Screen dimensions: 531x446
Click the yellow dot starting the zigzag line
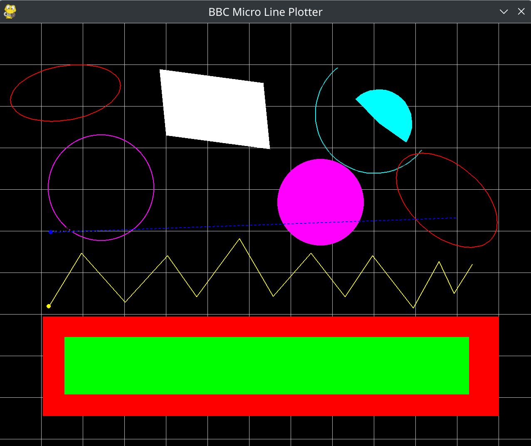[x=49, y=306]
